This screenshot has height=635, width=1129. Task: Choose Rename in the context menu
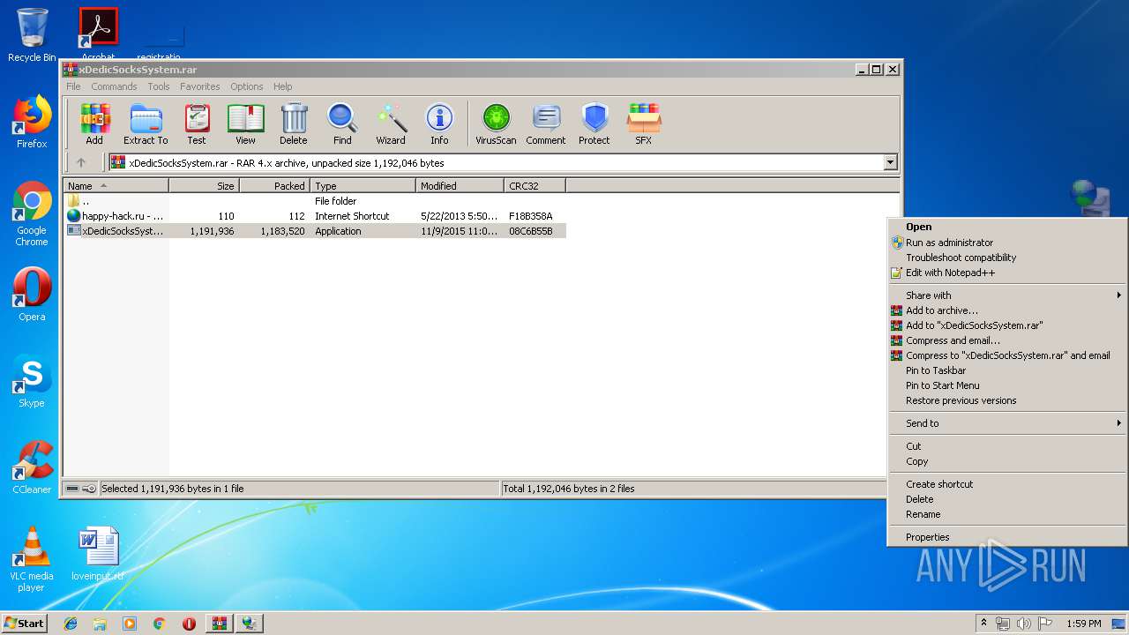tap(1007, 514)
